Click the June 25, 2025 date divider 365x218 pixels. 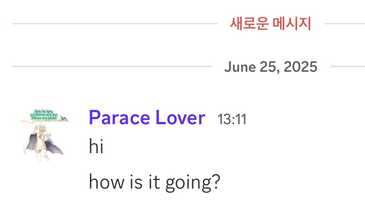click(x=270, y=67)
